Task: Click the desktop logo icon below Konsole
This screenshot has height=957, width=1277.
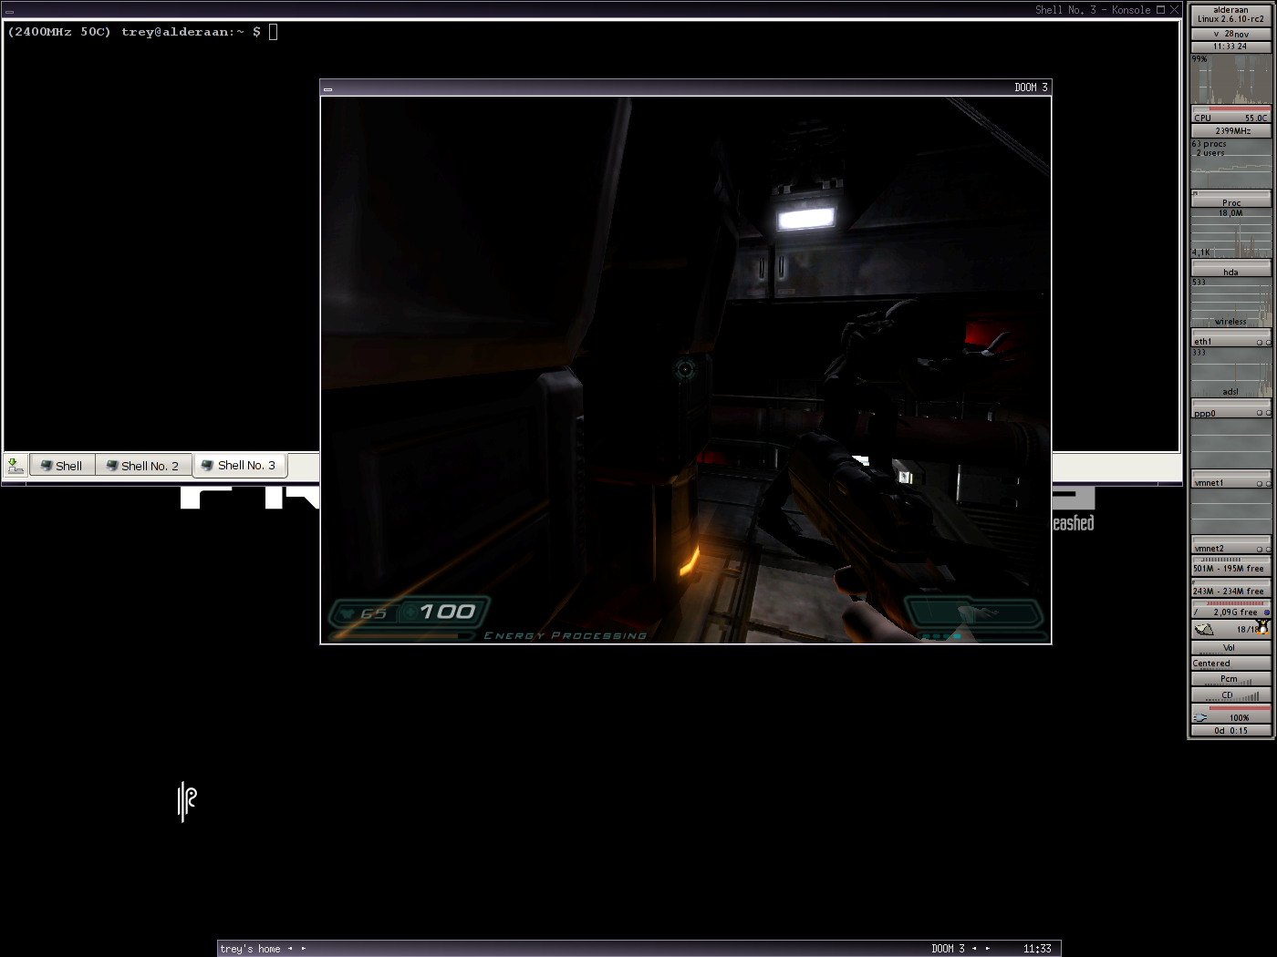Action: coord(187,801)
